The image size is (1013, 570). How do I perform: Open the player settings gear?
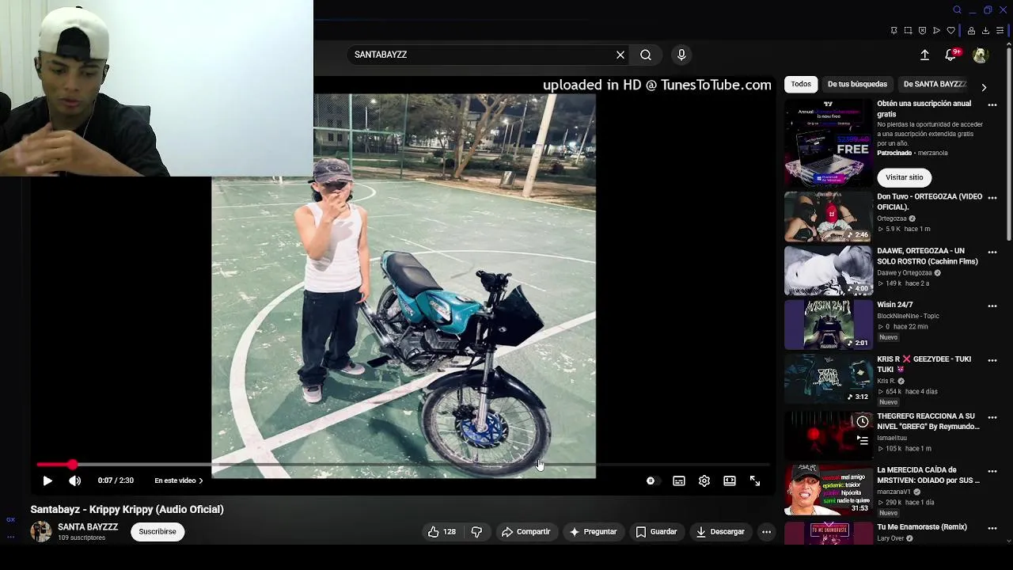click(704, 481)
